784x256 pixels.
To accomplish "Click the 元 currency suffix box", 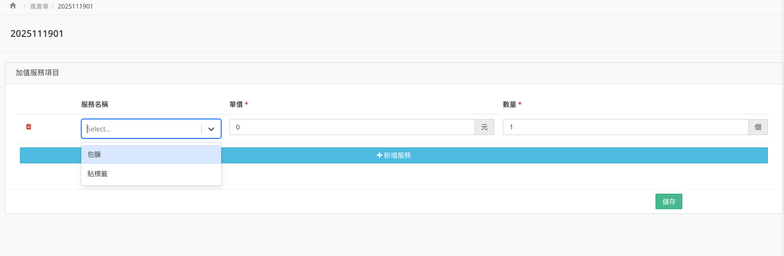I will pos(484,127).
